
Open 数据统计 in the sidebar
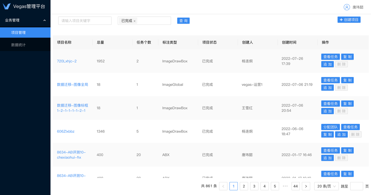[x=25, y=45]
